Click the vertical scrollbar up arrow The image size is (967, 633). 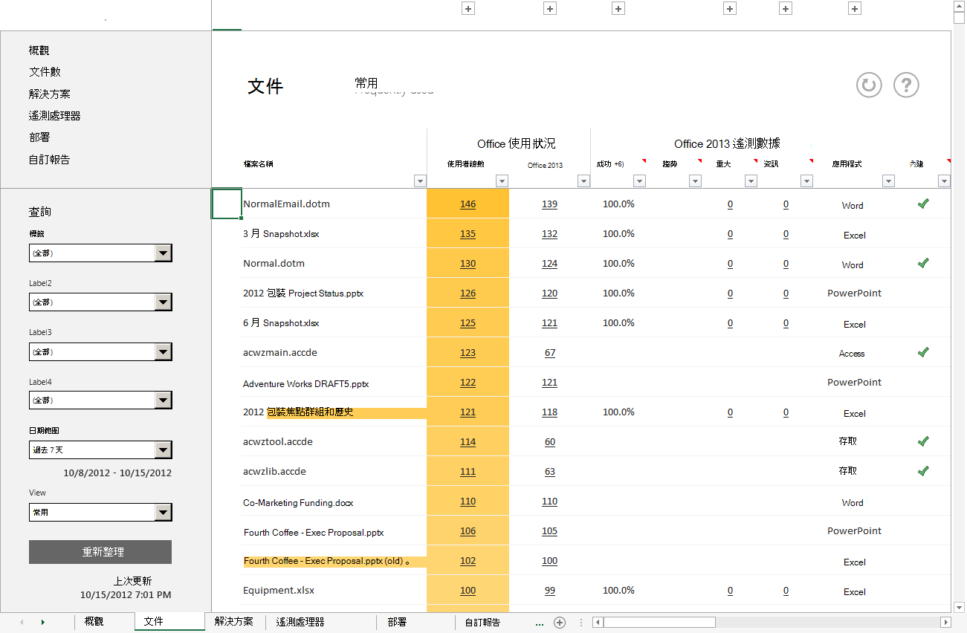(959, 6)
